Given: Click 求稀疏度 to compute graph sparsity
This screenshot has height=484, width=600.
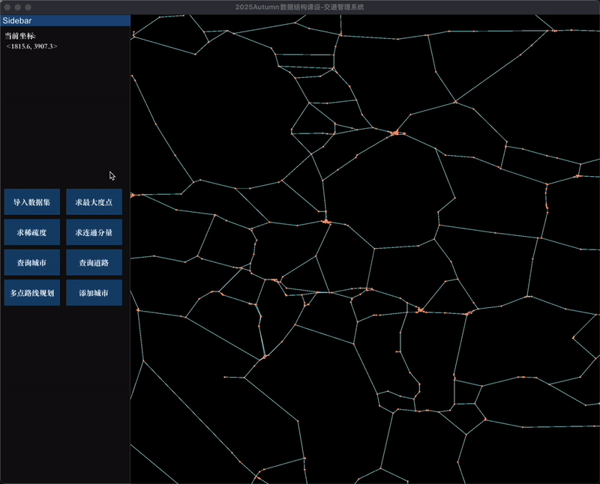Looking at the screenshot, I should 31,232.
